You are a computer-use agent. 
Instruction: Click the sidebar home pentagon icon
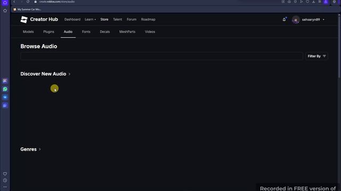click(5, 11)
